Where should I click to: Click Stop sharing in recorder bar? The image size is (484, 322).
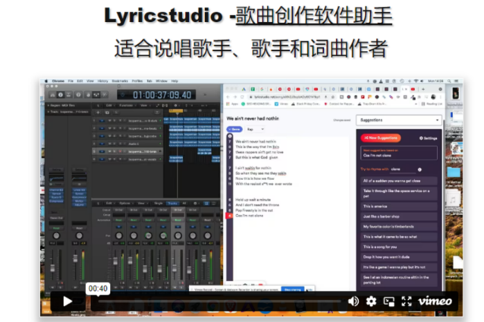pos(293,290)
